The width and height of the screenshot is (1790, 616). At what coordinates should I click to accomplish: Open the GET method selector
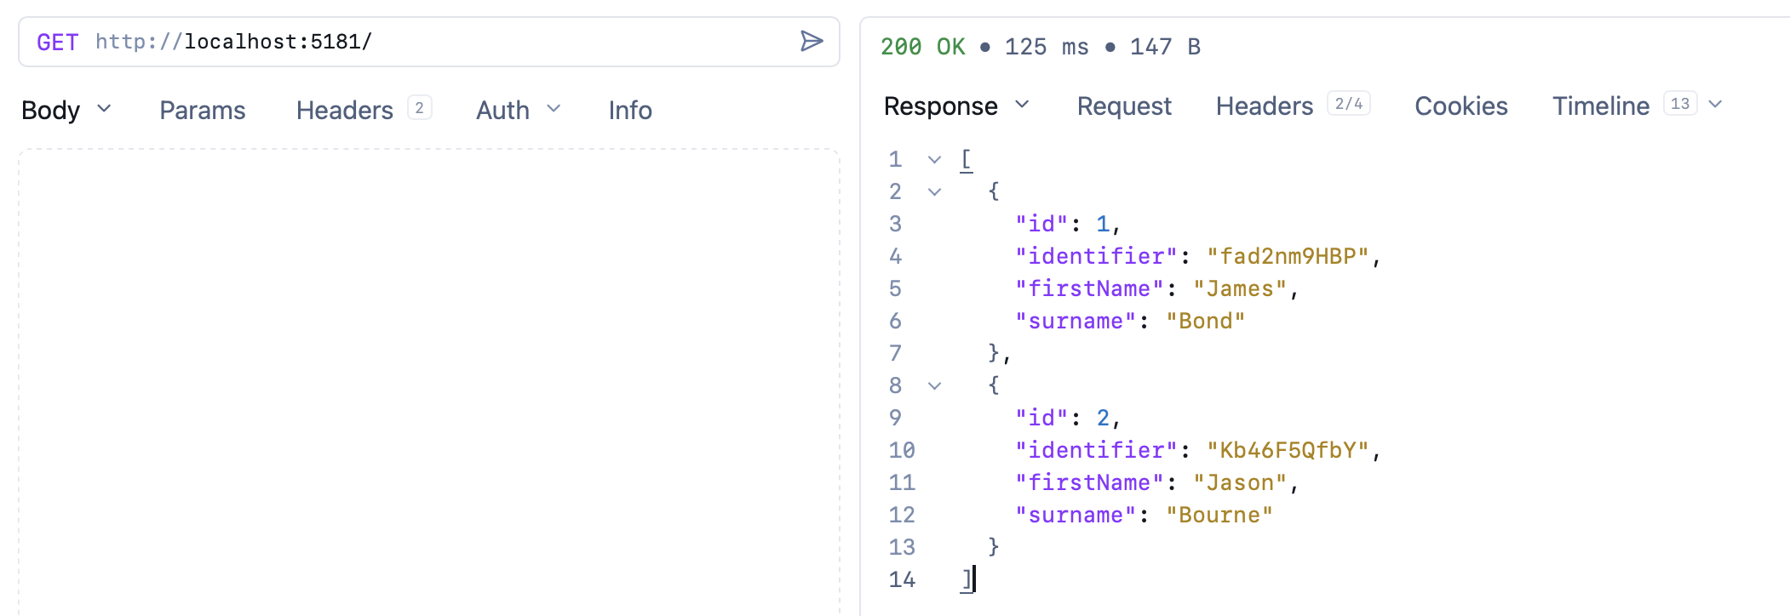(x=57, y=43)
